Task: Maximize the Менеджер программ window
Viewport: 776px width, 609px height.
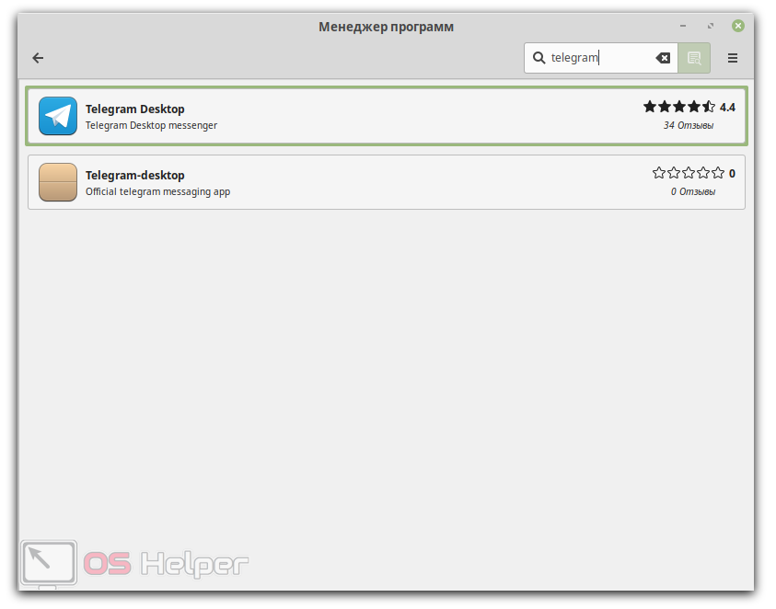Action: 710,27
